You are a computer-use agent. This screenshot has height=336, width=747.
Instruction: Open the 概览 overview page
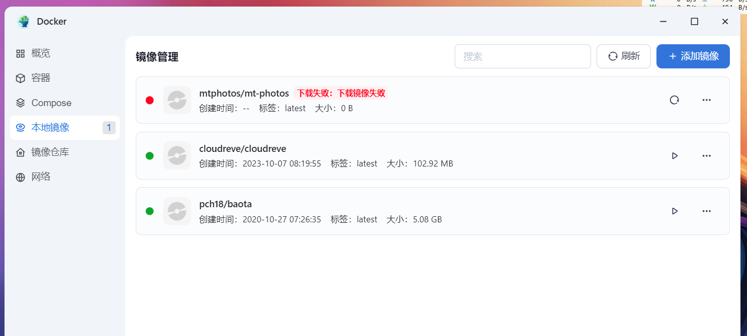(65, 53)
